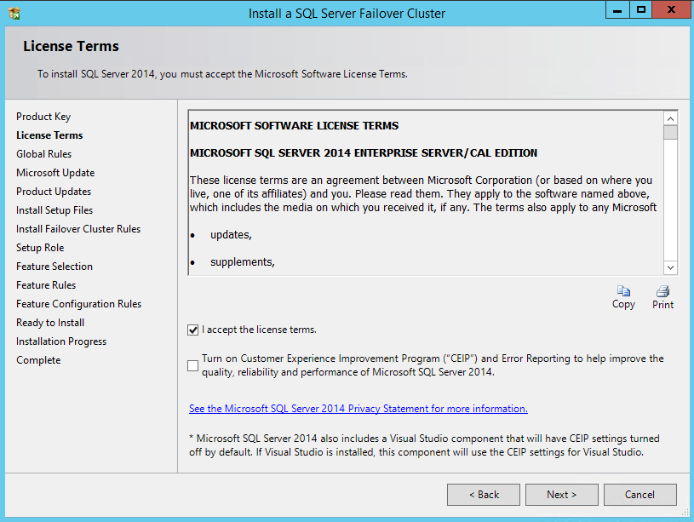The height and width of the screenshot is (522, 694).
Task: Open the Microsoft Update step
Action: tap(55, 173)
